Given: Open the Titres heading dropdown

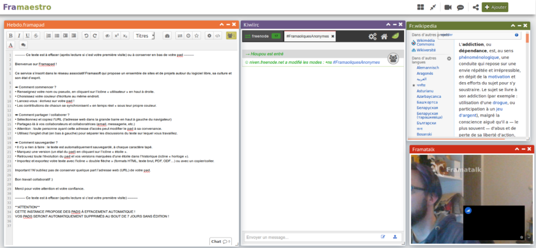Looking at the screenshot, I should point(144,36).
